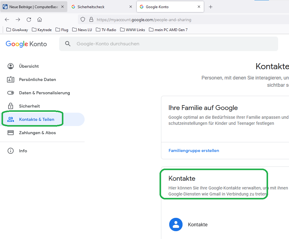Viewport: 289px width, 239px height.
Task: Open the News LU bookmark folder
Action: point(82,30)
